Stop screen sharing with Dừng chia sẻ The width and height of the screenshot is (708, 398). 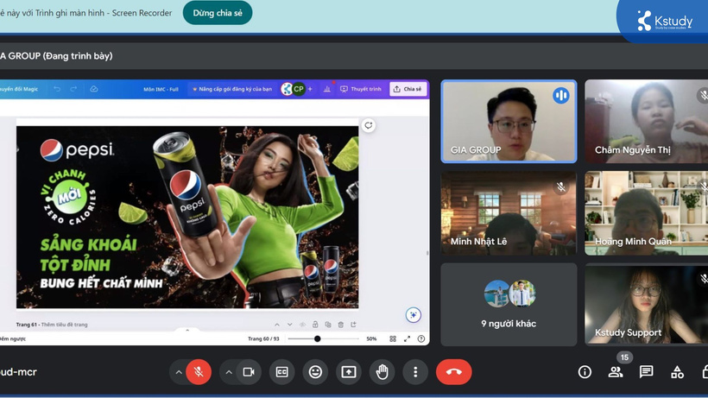[218, 13]
